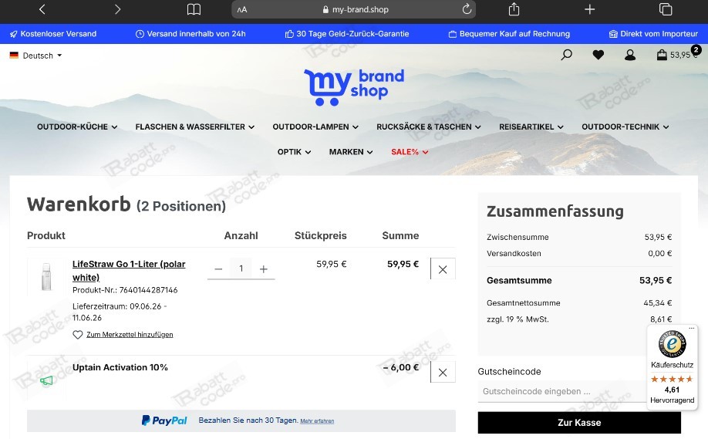The image size is (708, 439).
Task: Click the Merkzettel heart icon
Action: tap(78, 335)
